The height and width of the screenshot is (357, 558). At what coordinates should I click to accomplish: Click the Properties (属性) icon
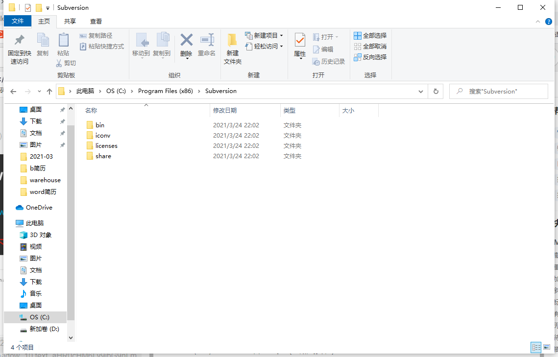tap(300, 40)
